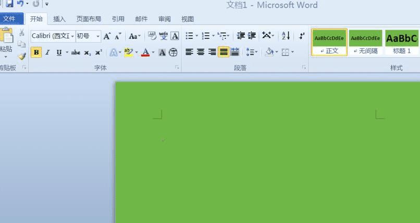Apply the 无间隔 No Spacing style

point(365,42)
